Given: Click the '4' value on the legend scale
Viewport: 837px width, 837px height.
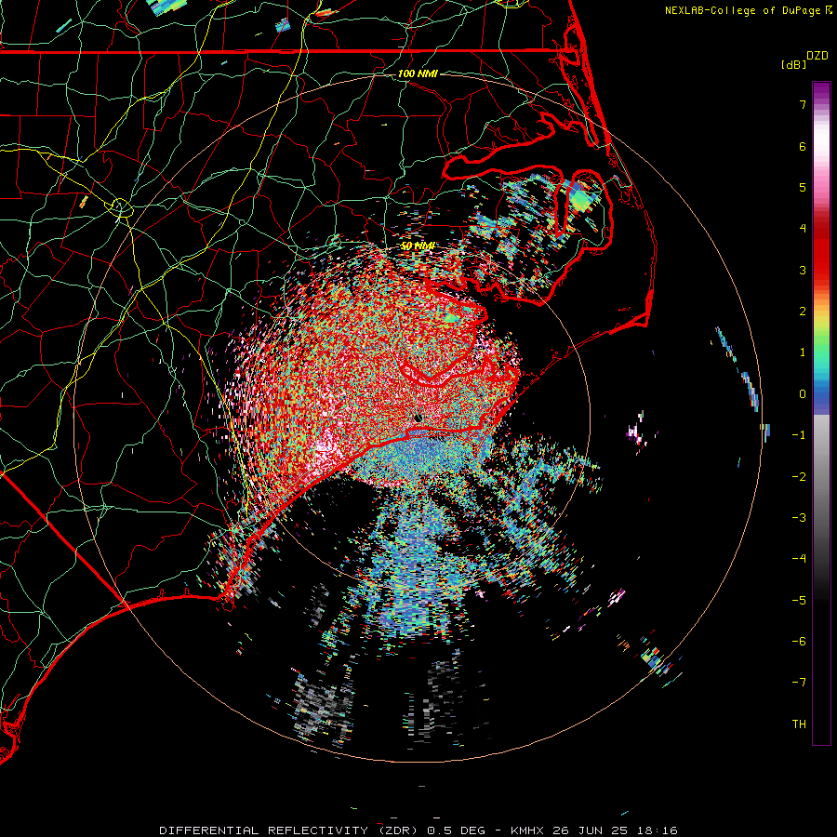Looking at the screenshot, I should click(802, 229).
